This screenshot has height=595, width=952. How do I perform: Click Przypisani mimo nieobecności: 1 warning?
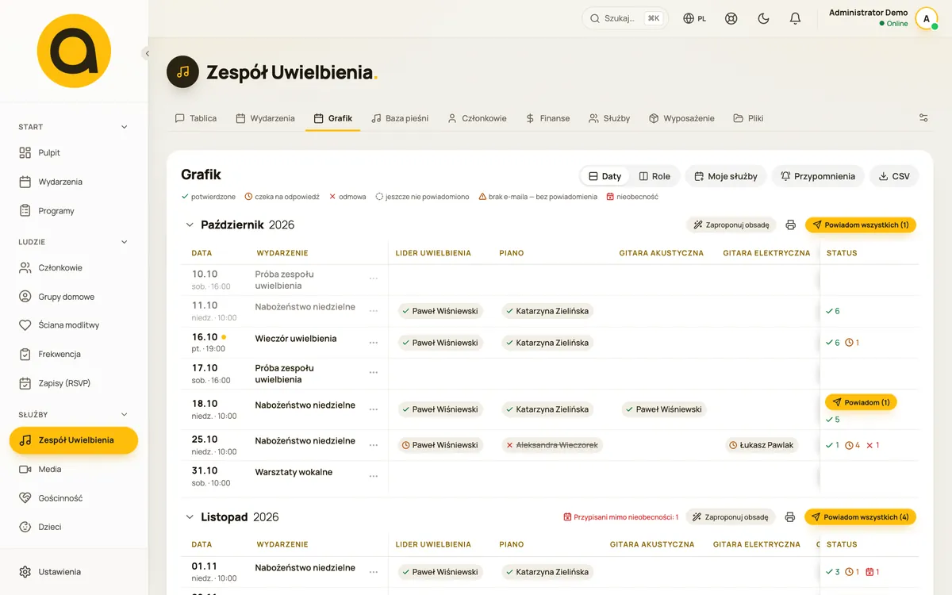(x=620, y=517)
